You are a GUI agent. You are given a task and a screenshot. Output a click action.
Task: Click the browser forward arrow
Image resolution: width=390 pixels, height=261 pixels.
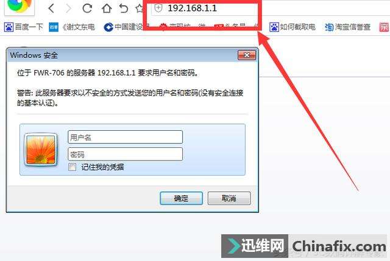click(x=68, y=9)
